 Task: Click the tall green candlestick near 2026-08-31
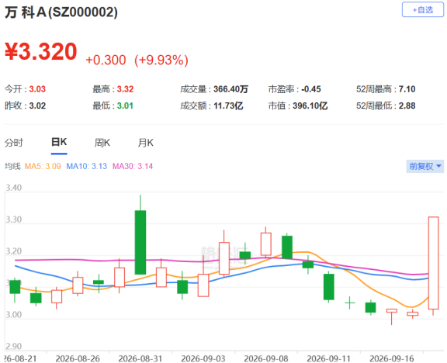click(x=140, y=242)
